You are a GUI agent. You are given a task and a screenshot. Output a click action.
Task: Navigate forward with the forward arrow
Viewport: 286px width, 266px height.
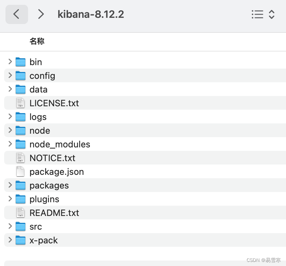pyautogui.click(x=41, y=14)
